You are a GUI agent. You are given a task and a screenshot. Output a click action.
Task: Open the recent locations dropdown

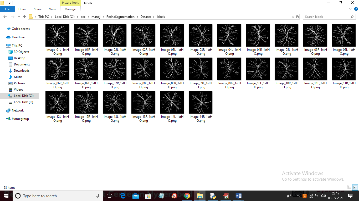point(19,17)
